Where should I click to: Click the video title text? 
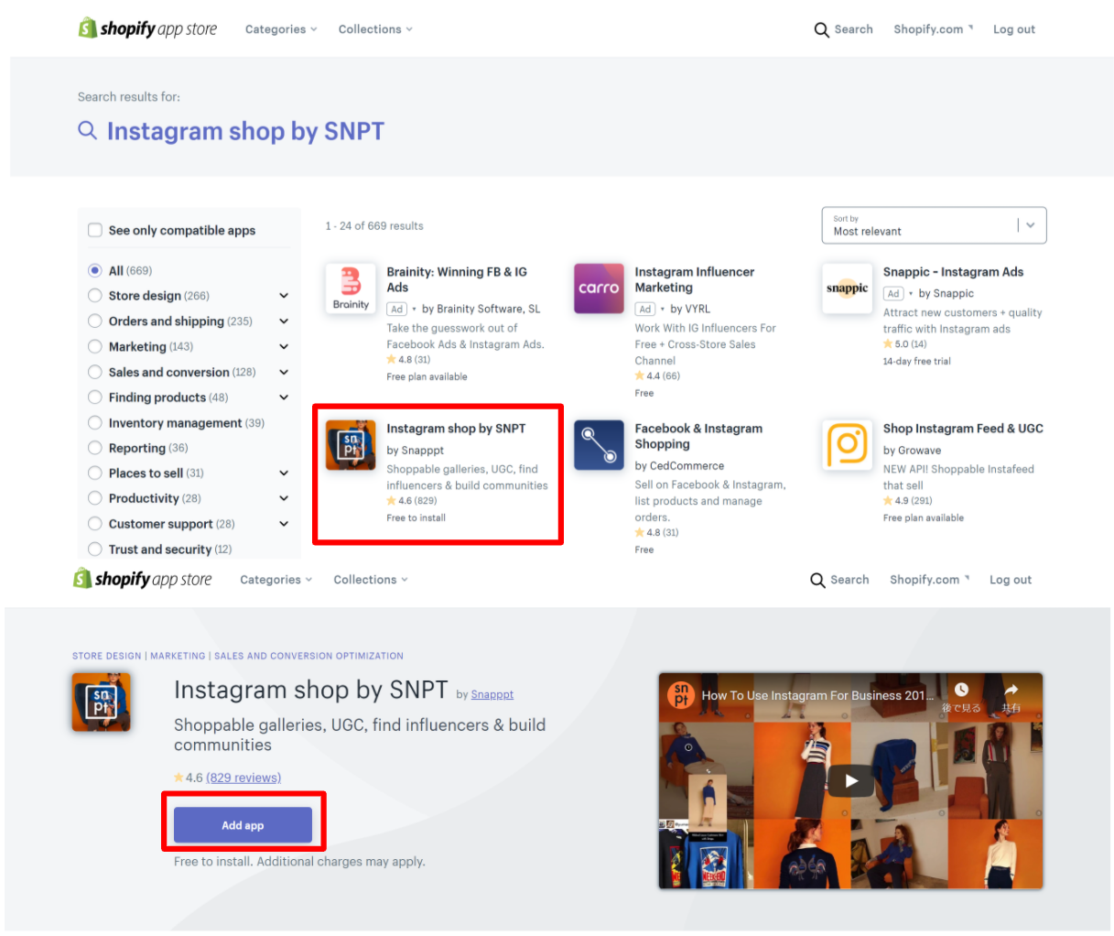817,695
